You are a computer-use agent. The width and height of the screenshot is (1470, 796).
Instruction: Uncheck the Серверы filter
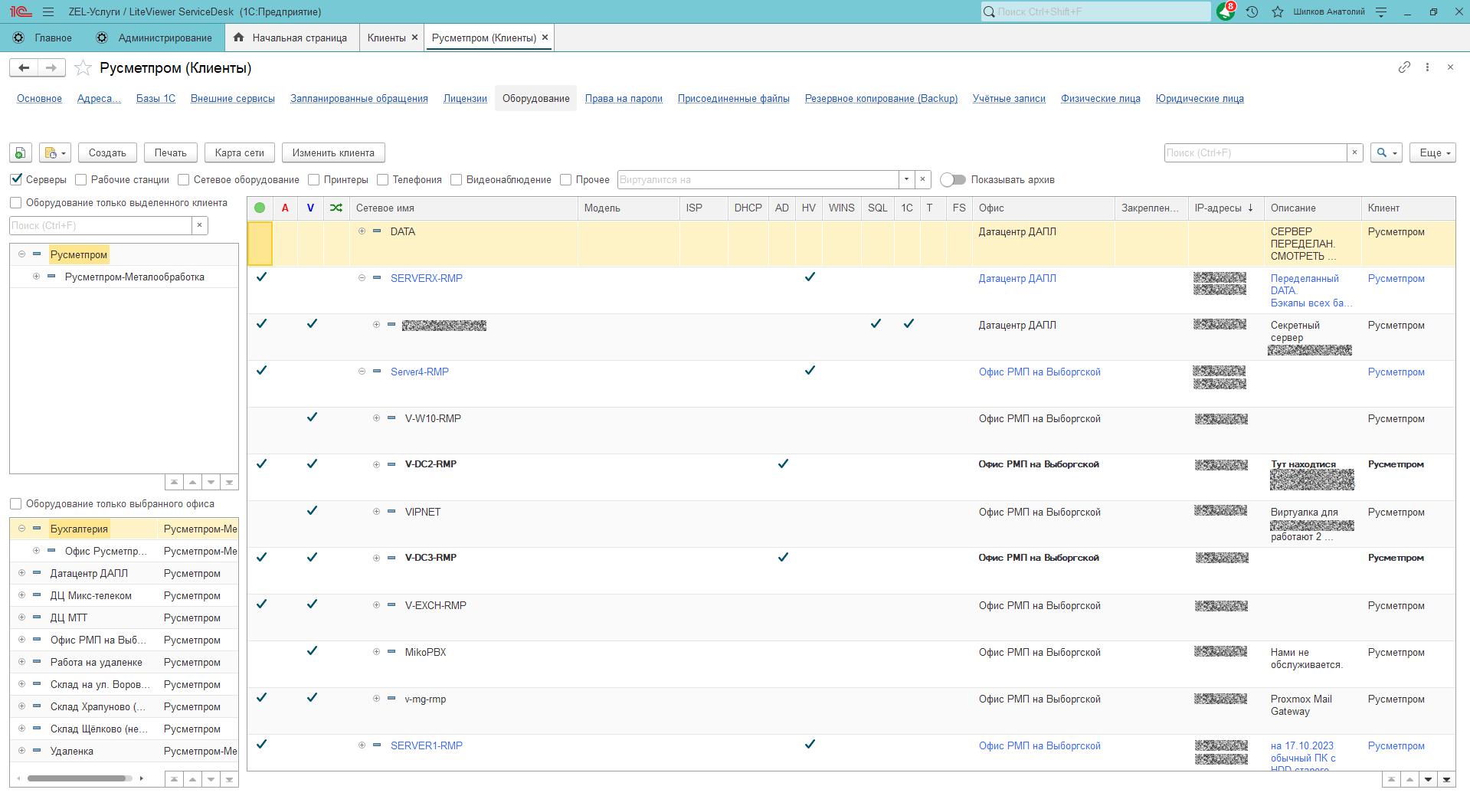tap(16, 179)
